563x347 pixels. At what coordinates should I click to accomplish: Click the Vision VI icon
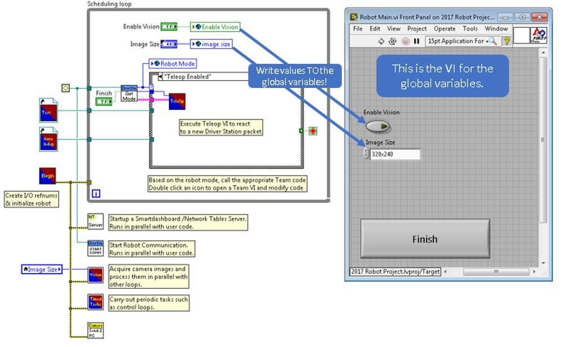(95, 275)
